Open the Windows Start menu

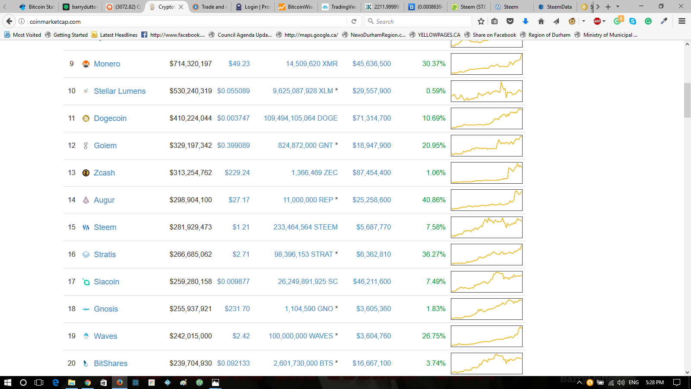coord(7,383)
